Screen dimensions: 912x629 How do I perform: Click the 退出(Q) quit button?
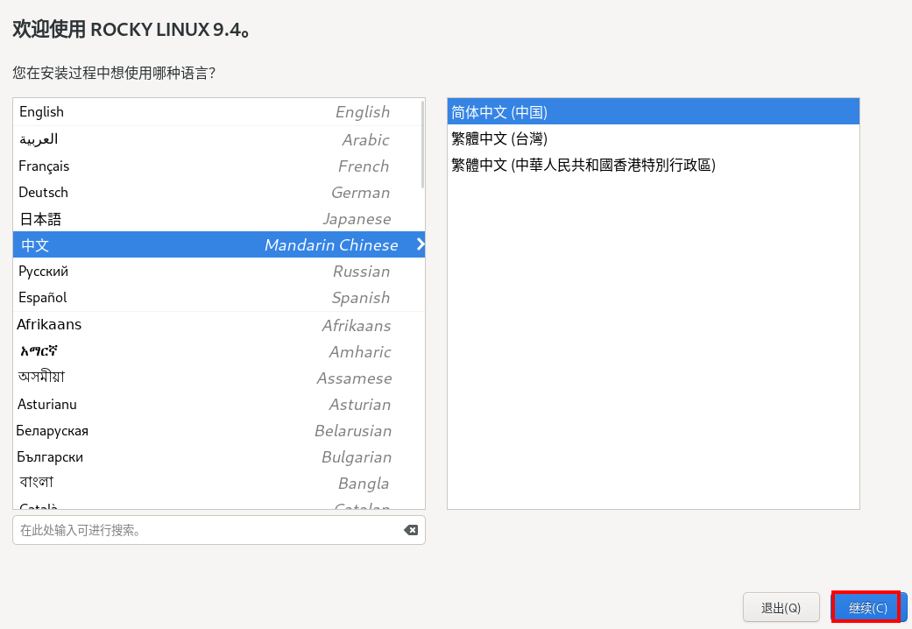[781, 607]
